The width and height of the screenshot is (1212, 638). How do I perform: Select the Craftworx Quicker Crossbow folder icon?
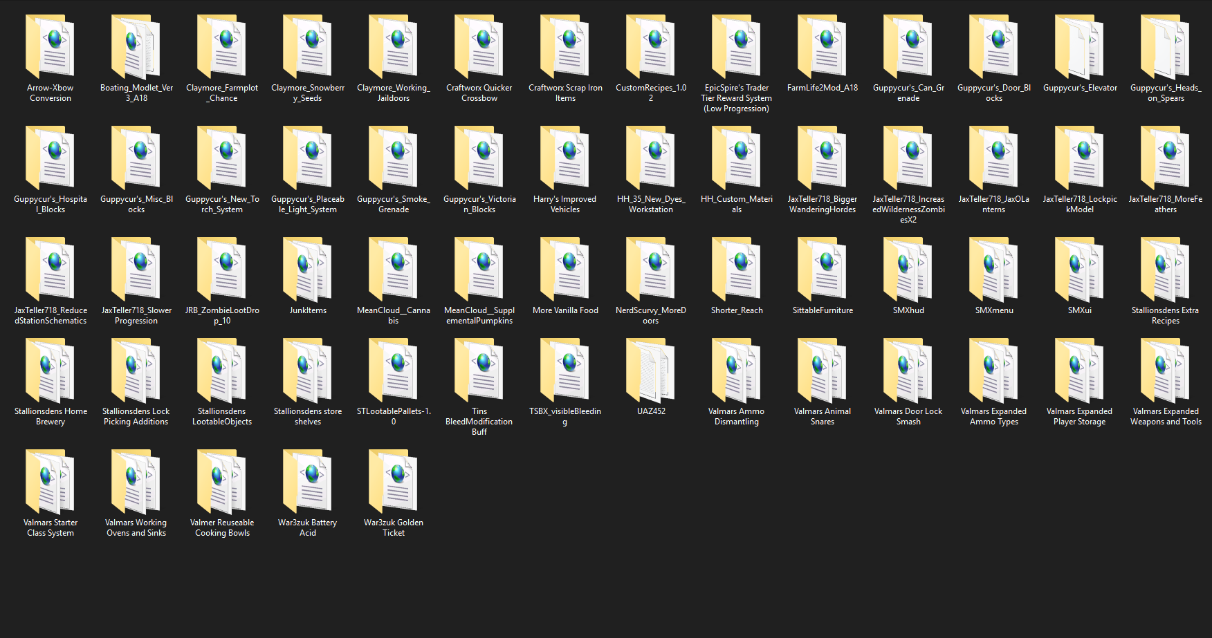[479, 47]
